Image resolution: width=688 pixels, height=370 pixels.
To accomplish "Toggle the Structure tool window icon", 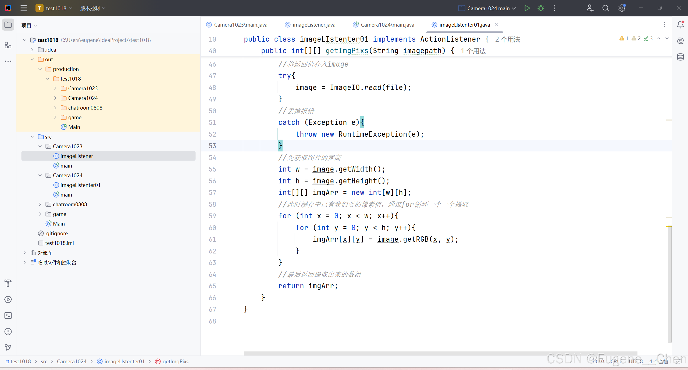I will pos(8,45).
